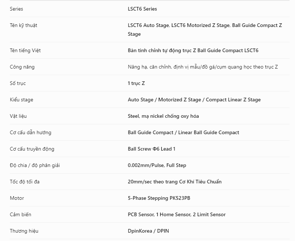Click '0.002mm/Pulse, Full Step' value
The height and width of the screenshot is (241, 295).
tap(157, 165)
